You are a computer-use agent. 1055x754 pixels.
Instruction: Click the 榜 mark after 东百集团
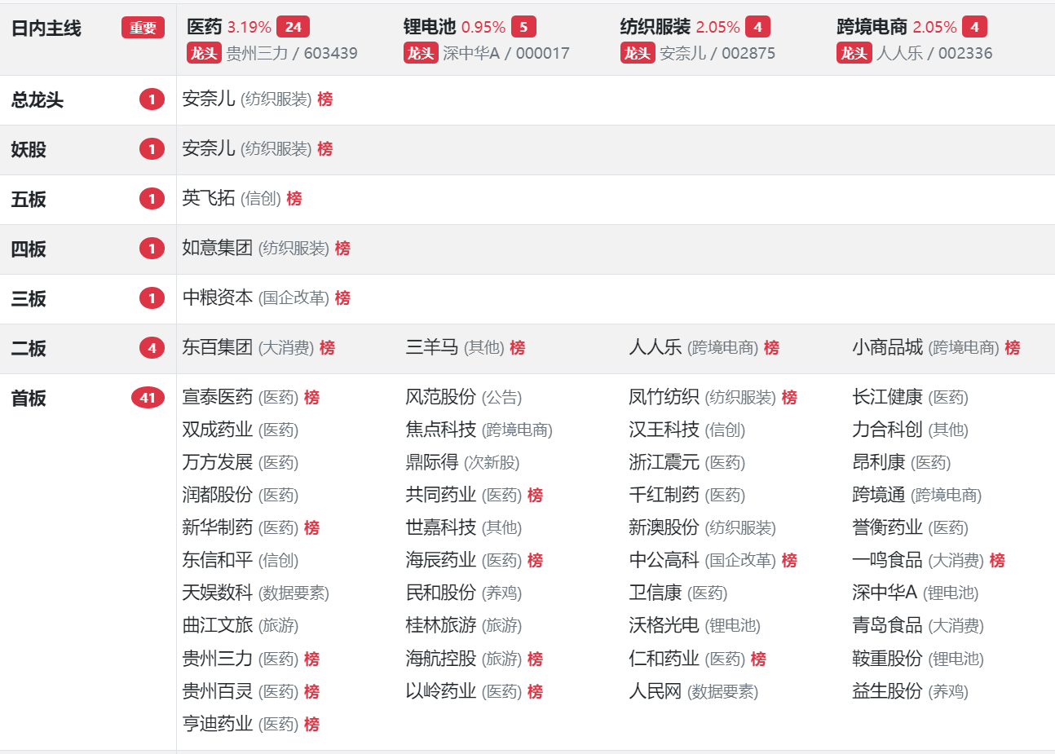coord(327,348)
